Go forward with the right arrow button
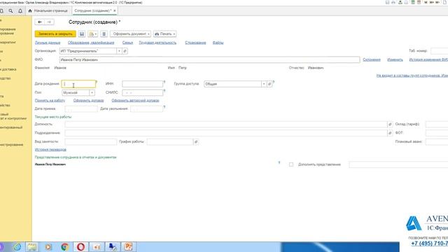448x252 pixels. pyautogui.click(x=49, y=22)
